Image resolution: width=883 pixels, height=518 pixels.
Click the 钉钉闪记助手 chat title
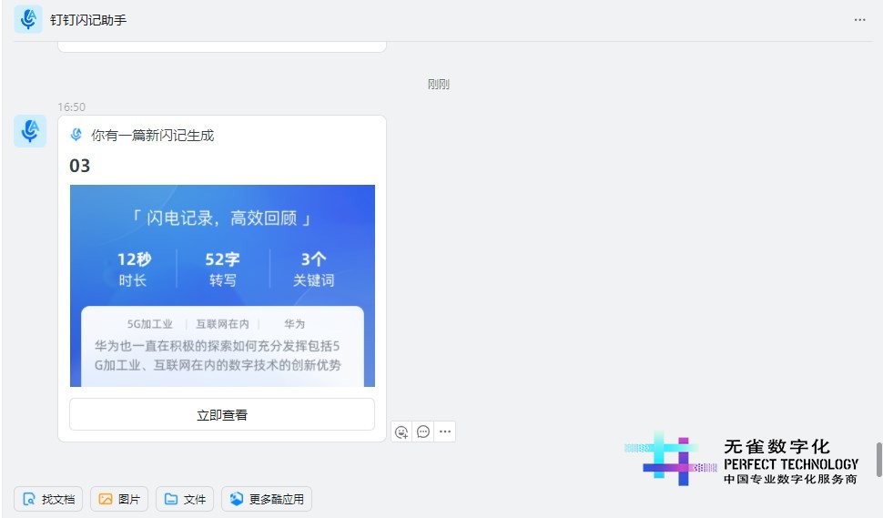pos(88,20)
